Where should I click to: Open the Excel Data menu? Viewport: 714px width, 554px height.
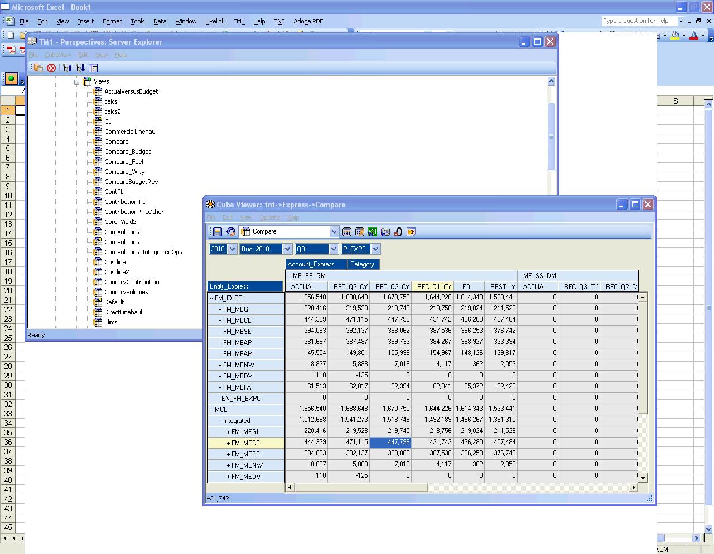[x=160, y=21]
